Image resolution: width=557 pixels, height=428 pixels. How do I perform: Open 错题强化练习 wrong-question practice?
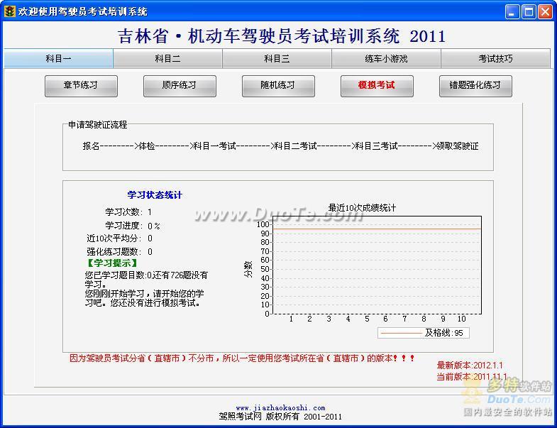tap(475, 85)
